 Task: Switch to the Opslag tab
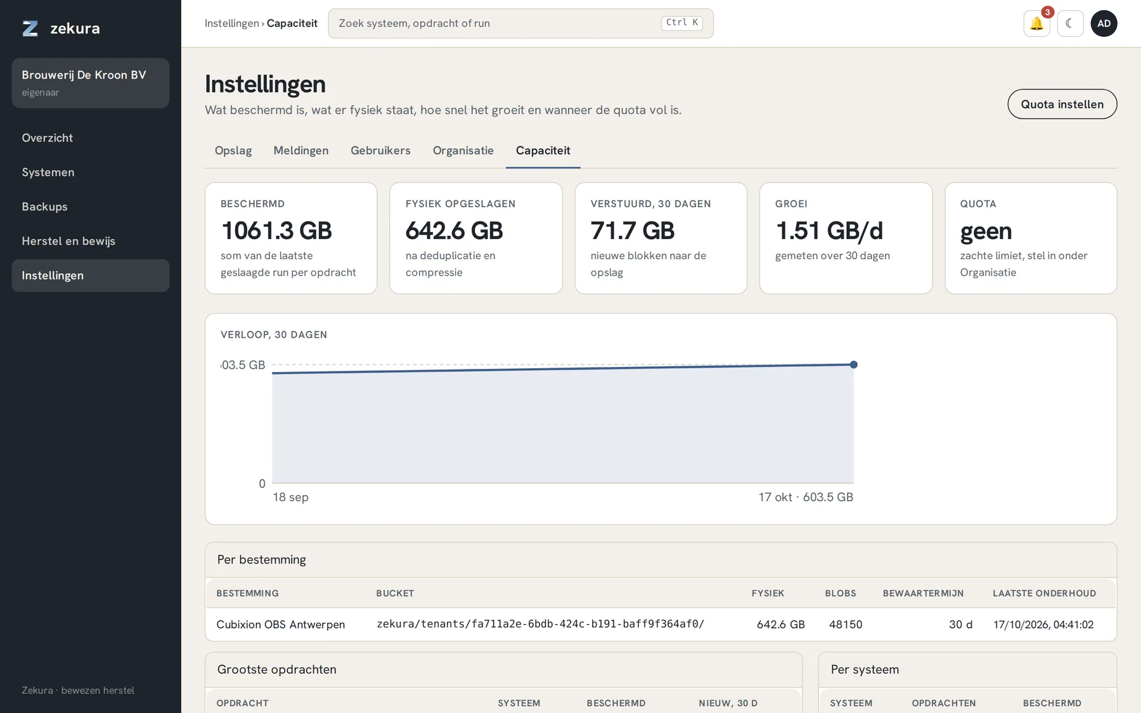[233, 151]
